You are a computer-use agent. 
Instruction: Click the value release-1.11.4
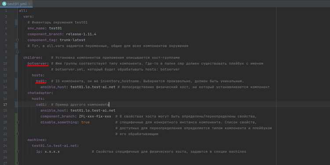click(x=81, y=34)
